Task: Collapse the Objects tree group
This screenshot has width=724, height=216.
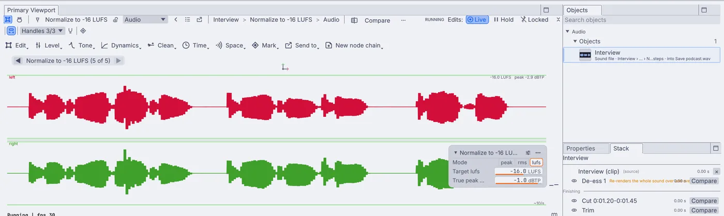Action: [x=575, y=41]
